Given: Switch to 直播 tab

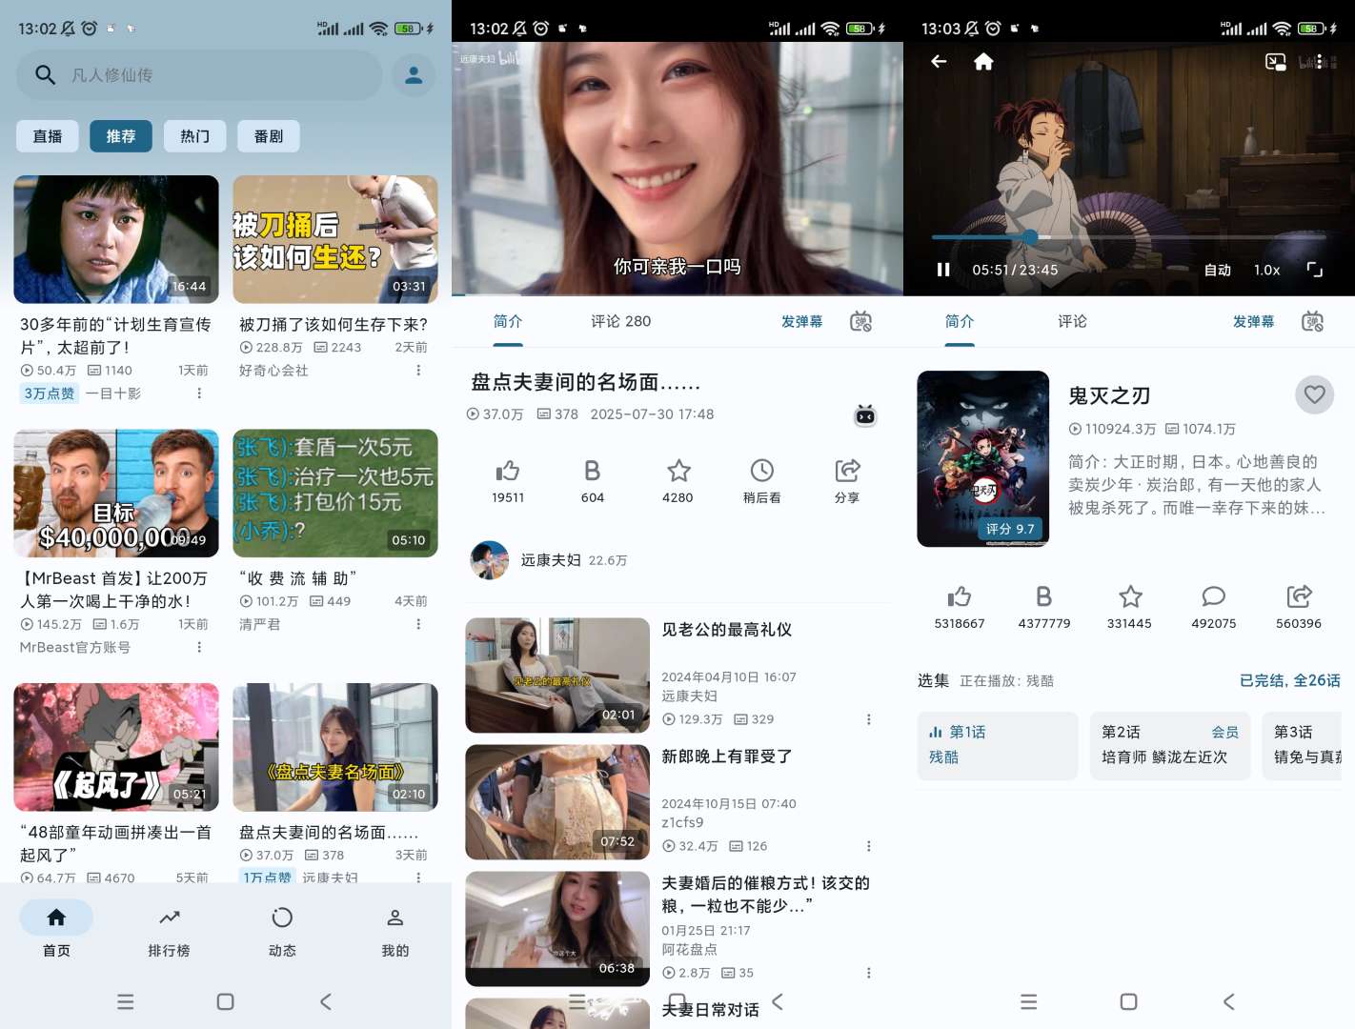Looking at the screenshot, I should click(x=48, y=136).
